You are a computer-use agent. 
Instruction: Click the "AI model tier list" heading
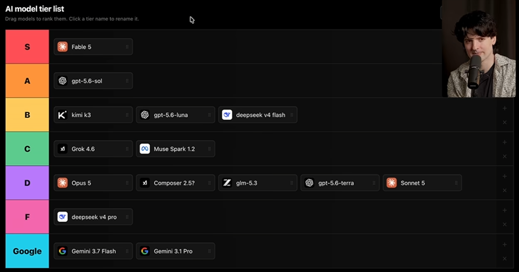click(34, 9)
